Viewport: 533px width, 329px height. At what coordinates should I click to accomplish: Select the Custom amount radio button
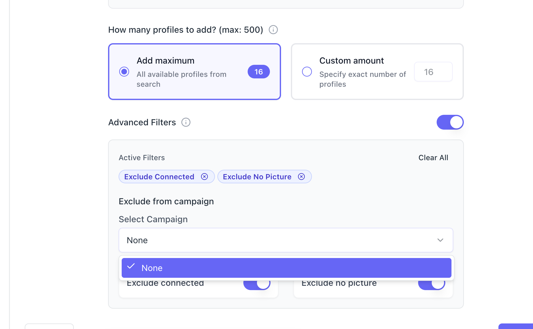[307, 72]
